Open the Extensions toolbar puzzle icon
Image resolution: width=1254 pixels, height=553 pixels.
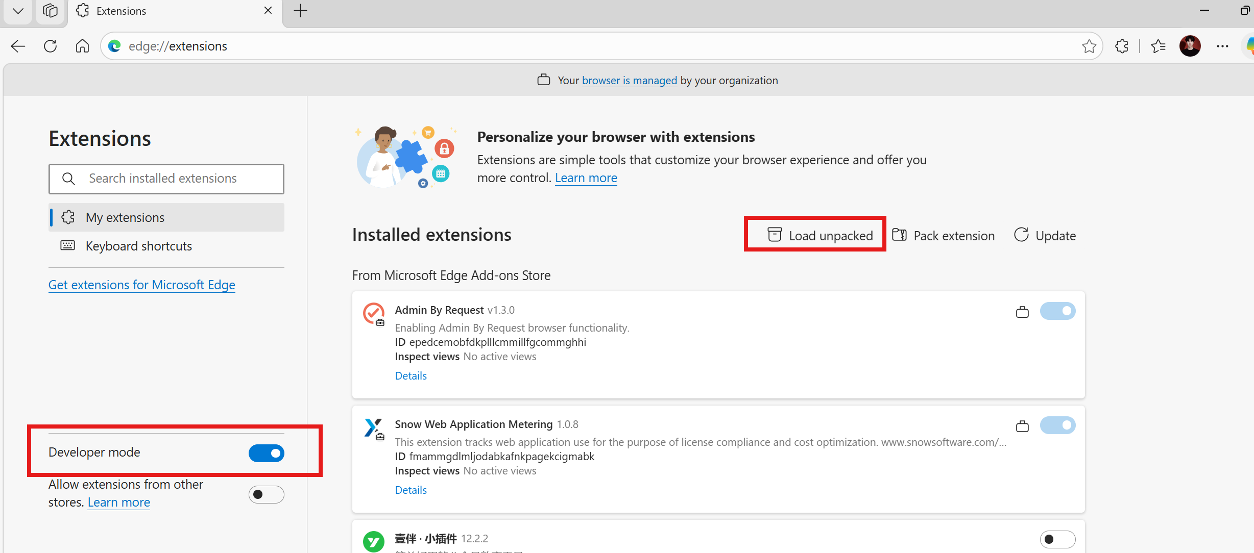coord(1122,46)
